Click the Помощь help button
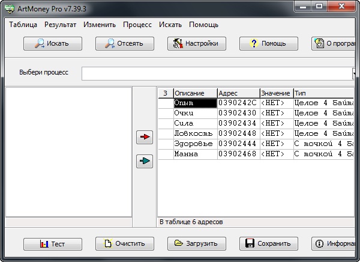Image resolution: width=360 pixels, height=262 pixels. click(268, 43)
